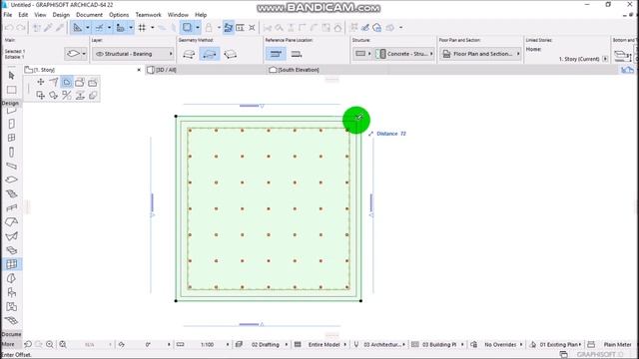This screenshot has height=359, width=639.
Task: Open the Design menu
Action: (x=61, y=15)
